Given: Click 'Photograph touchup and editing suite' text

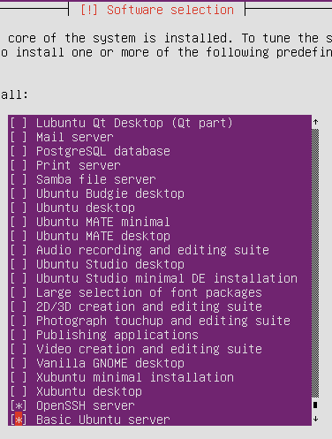Looking at the screenshot, I should (163, 321).
